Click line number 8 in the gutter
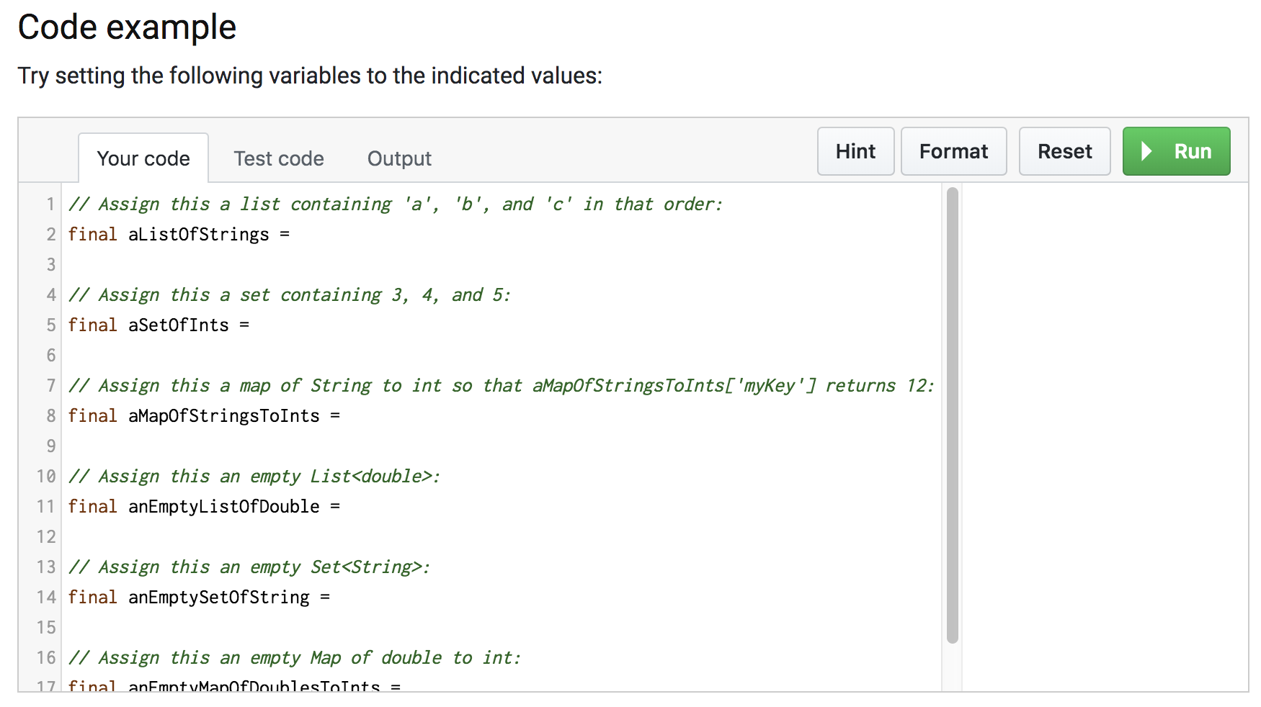This screenshot has height=707, width=1261. pyautogui.click(x=50, y=415)
